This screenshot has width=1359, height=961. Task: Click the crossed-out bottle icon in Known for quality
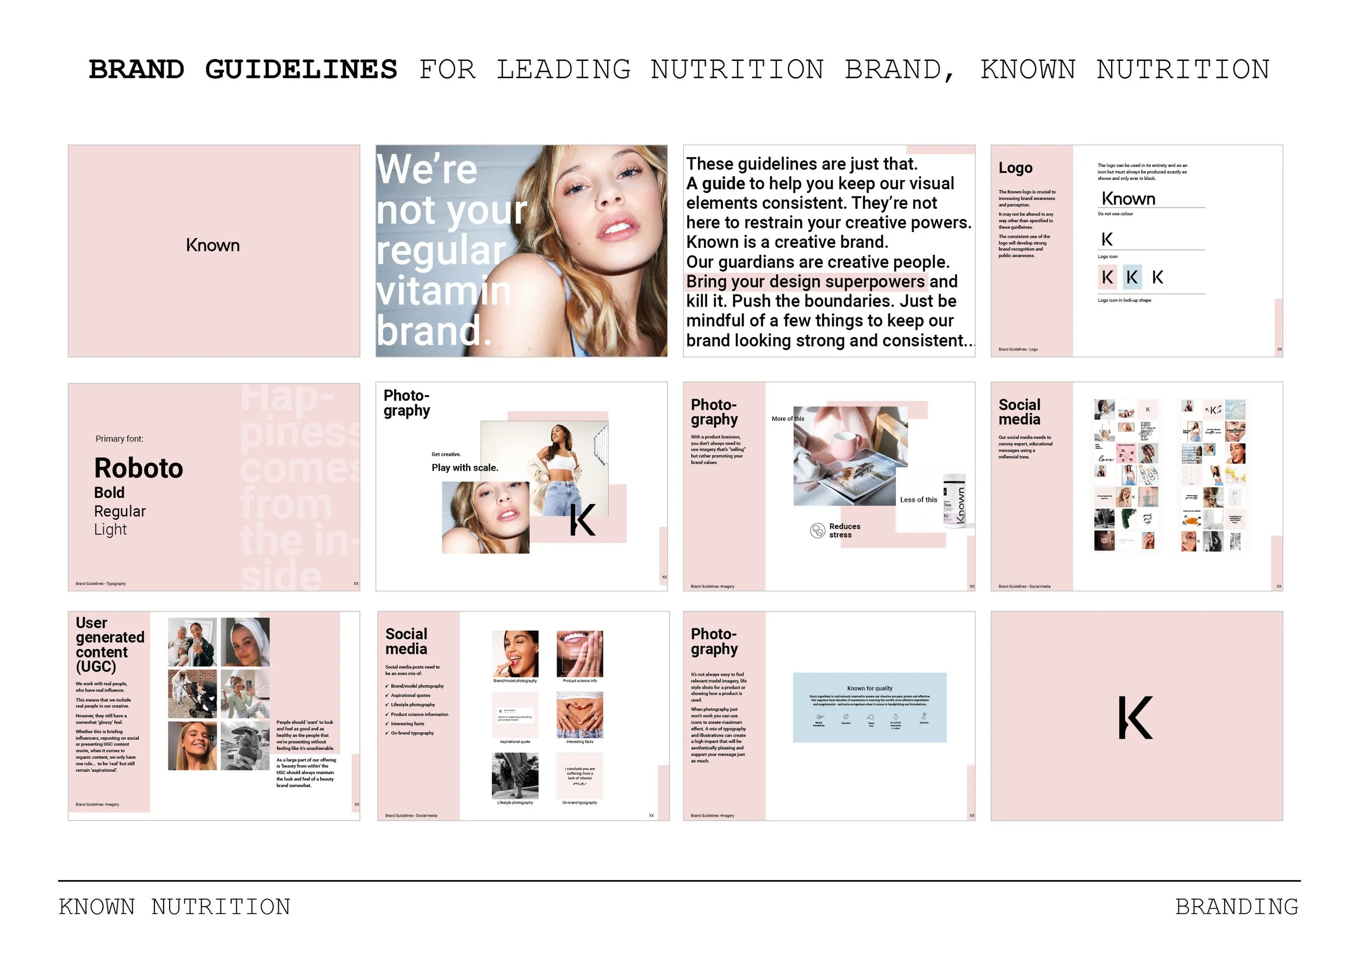(x=924, y=716)
